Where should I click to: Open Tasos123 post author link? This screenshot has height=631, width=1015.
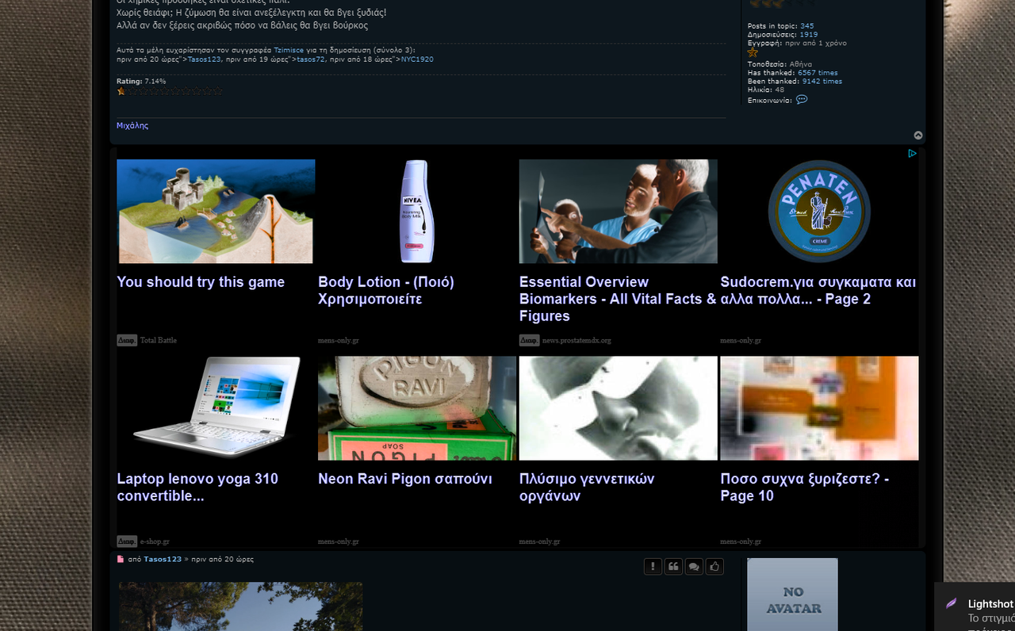click(163, 560)
